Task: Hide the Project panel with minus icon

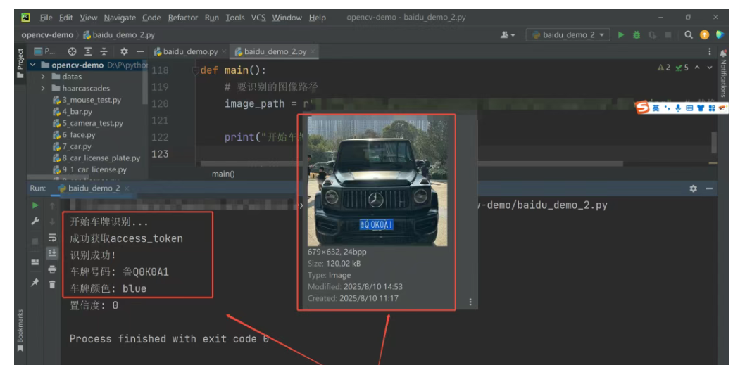Action: (140, 51)
